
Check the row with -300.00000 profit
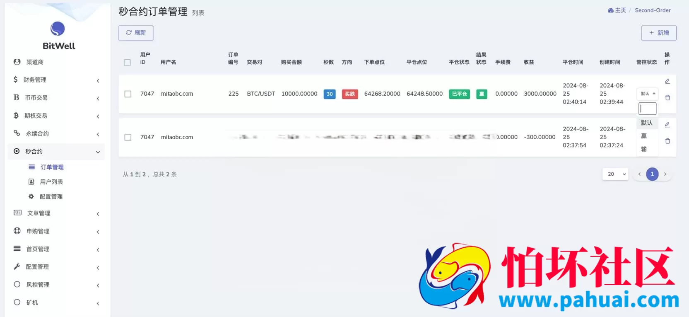point(128,137)
